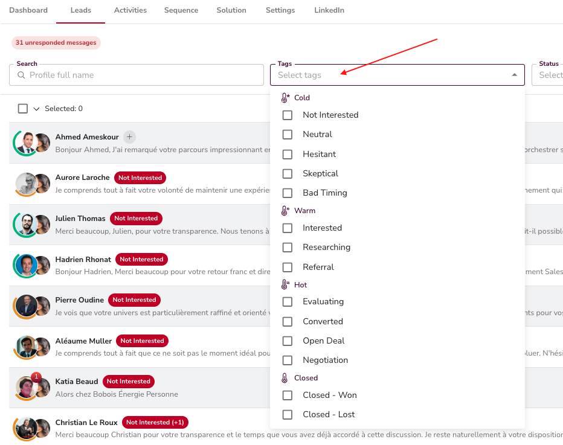Image resolution: width=563 pixels, height=445 pixels.
Task: Click the 31 unresponded messages badge
Action: 56,43
